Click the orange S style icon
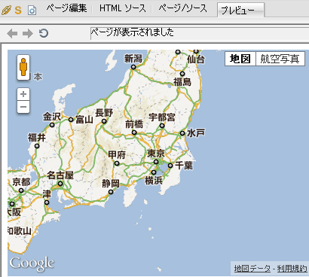309x277 pixels. coord(18,11)
